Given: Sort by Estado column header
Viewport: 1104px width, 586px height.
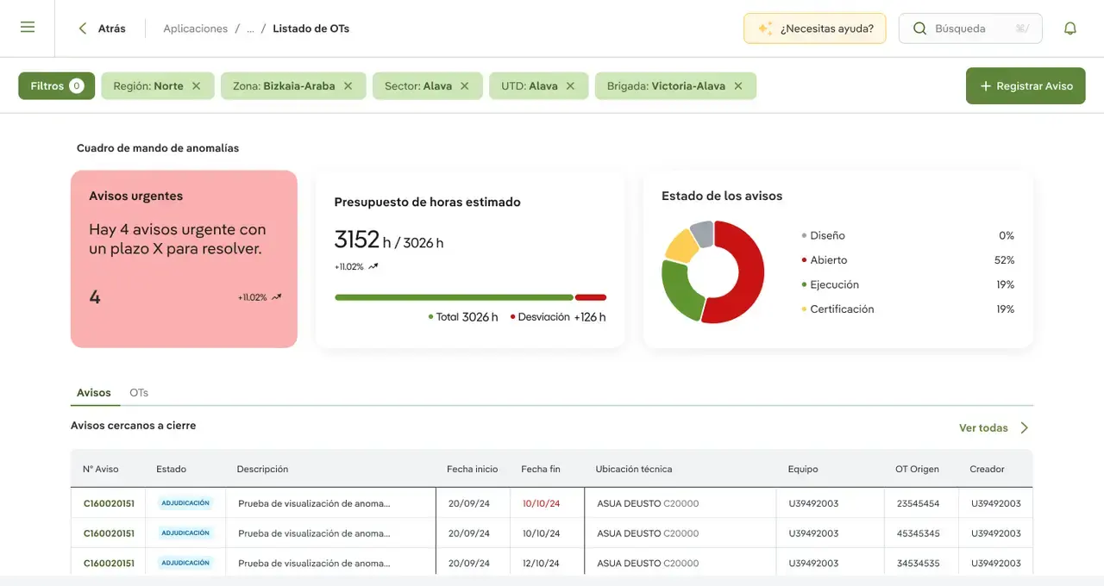Looking at the screenshot, I should [x=171, y=470].
